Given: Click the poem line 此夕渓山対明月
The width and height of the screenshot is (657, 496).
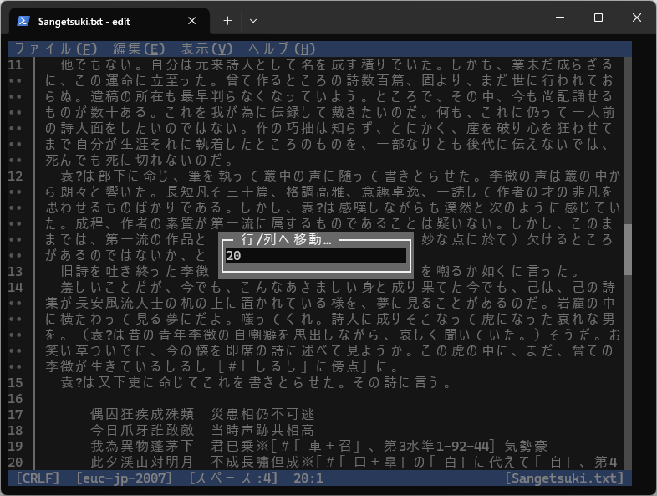Looking at the screenshot, I should 142,463.
